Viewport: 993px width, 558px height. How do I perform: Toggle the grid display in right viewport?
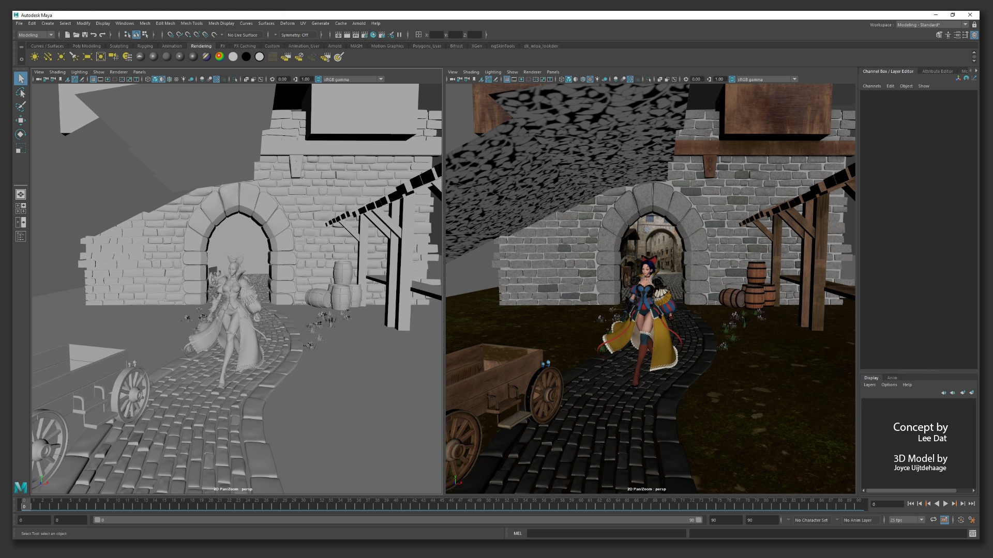[507, 79]
